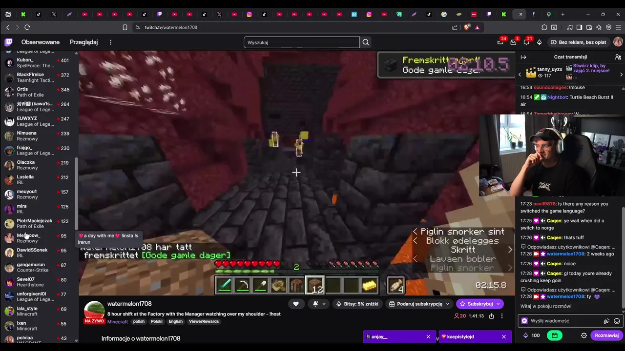
Task: Open more options dots next to Przeglądaj
Action: click(x=110, y=42)
